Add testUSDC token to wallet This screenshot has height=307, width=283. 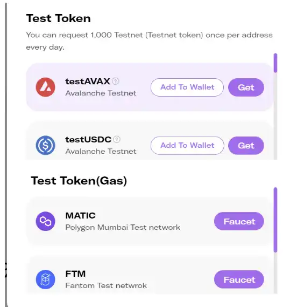click(187, 146)
